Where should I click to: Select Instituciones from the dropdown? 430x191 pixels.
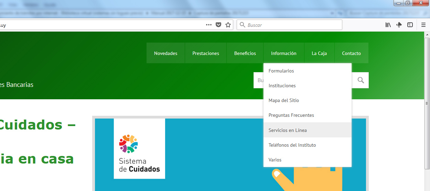(x=308, y=86)
